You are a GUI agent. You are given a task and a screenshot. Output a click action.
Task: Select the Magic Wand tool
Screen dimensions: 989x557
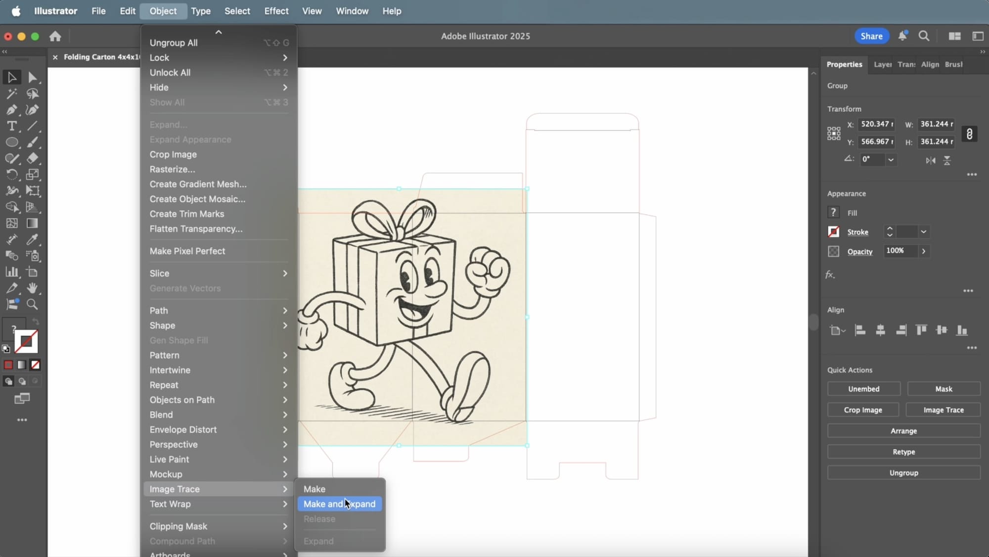[12, 93]
